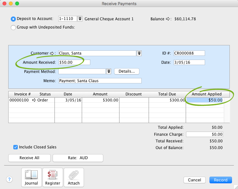The height and width of the screenshot is (189, 238).
Task: Select Deposit to Account radio button
Action: (x=13, y=19)
